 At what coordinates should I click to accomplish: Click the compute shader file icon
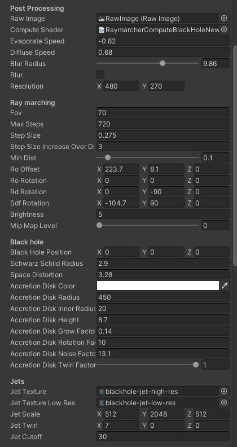tap(101, 30)
